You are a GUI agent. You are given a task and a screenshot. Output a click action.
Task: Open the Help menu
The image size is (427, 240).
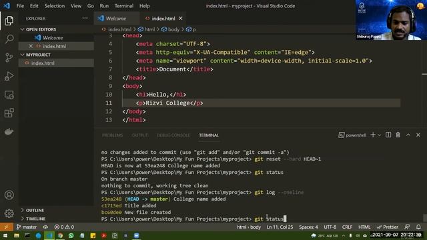point(145,6)
